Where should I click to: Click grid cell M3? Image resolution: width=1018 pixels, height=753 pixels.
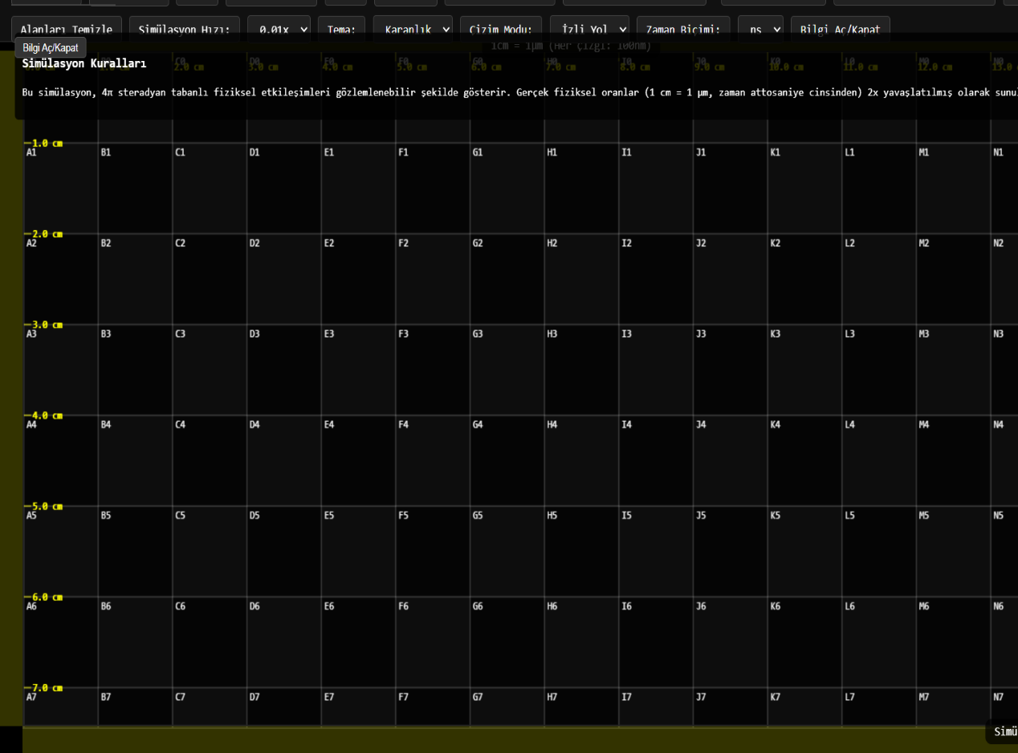point(954,370)
